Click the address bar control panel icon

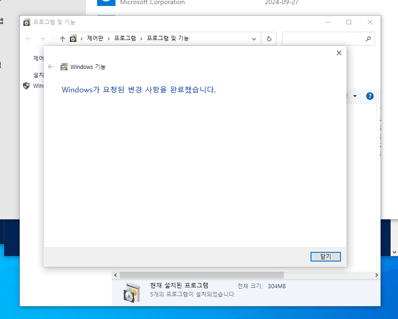[x=73, y=39]
